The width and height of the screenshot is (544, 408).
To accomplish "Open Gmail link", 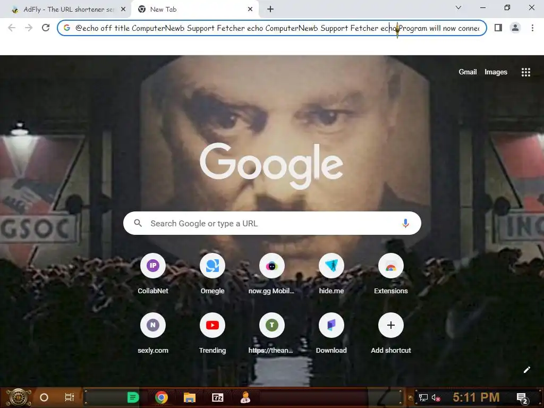I will 467,72.
